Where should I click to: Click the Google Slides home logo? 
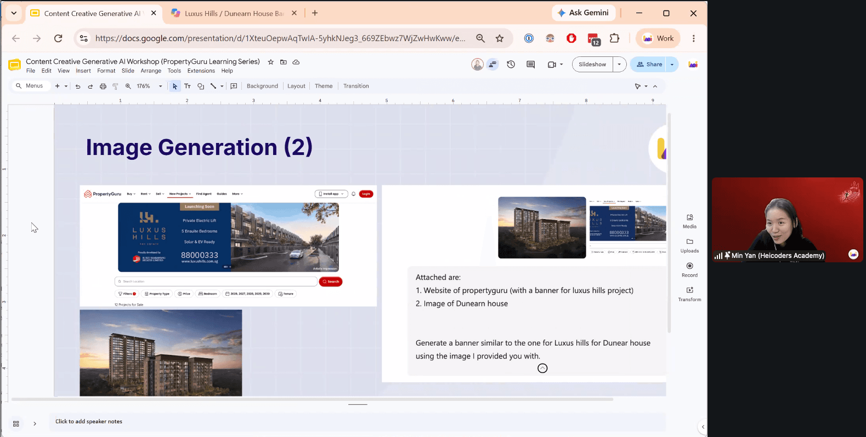point(15,65)
